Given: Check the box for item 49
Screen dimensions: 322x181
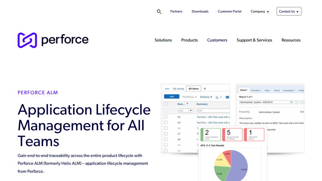Looking at the screenshot, I should coord(166,123).
